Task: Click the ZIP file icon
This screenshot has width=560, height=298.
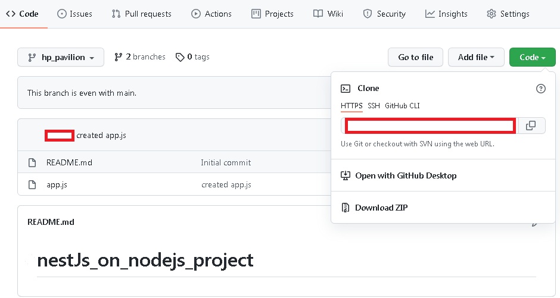Action: point(346,208)
